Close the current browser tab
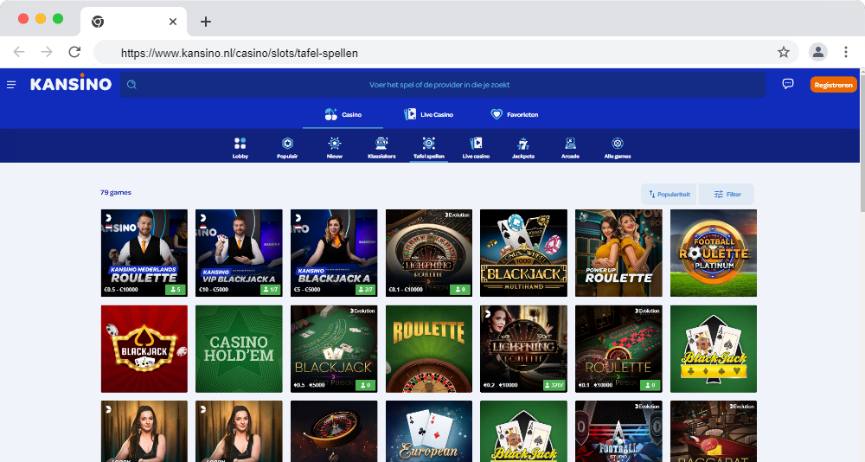Screen dimensions: 865x462 pyautogui.click(x=173, y=22)
